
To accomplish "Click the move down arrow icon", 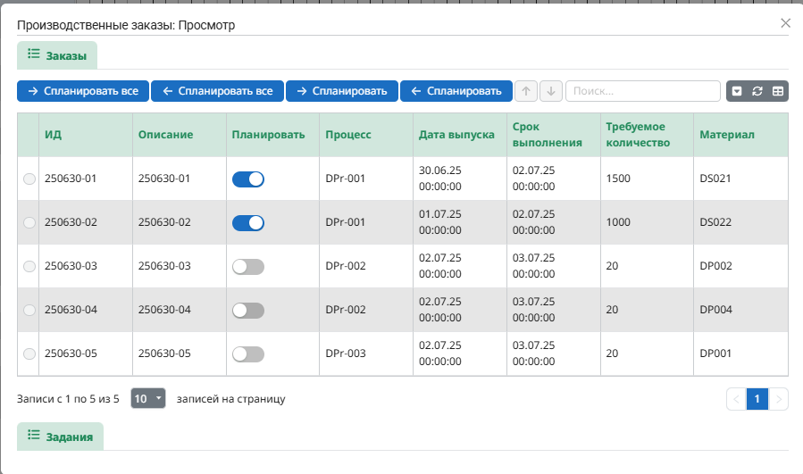I will (x=551, y=91).
